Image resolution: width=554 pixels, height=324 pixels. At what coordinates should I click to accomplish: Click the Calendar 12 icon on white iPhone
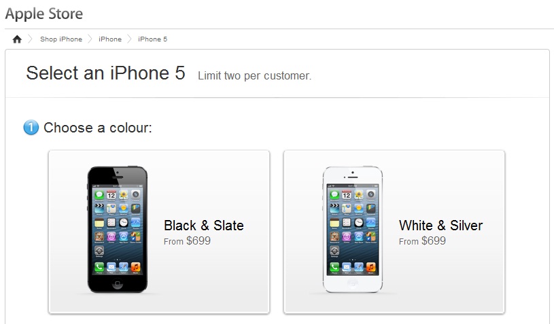point(346,195)
